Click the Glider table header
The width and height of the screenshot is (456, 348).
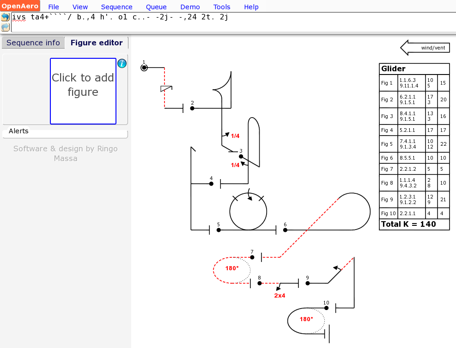(x=414, y=69)
